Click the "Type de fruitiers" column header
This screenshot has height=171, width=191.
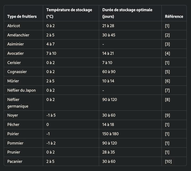pyautogui.click(x=22, y=16)
